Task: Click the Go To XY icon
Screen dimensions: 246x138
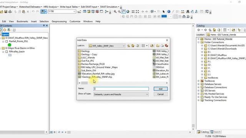Action: (x=196, y=11)
